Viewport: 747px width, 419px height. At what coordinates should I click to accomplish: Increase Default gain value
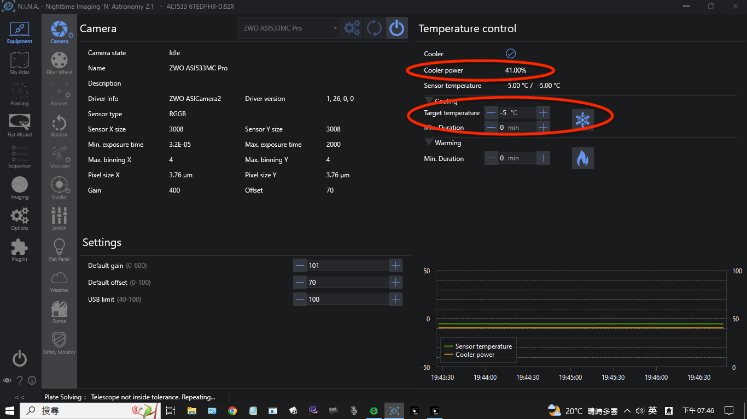coord(395,266)
